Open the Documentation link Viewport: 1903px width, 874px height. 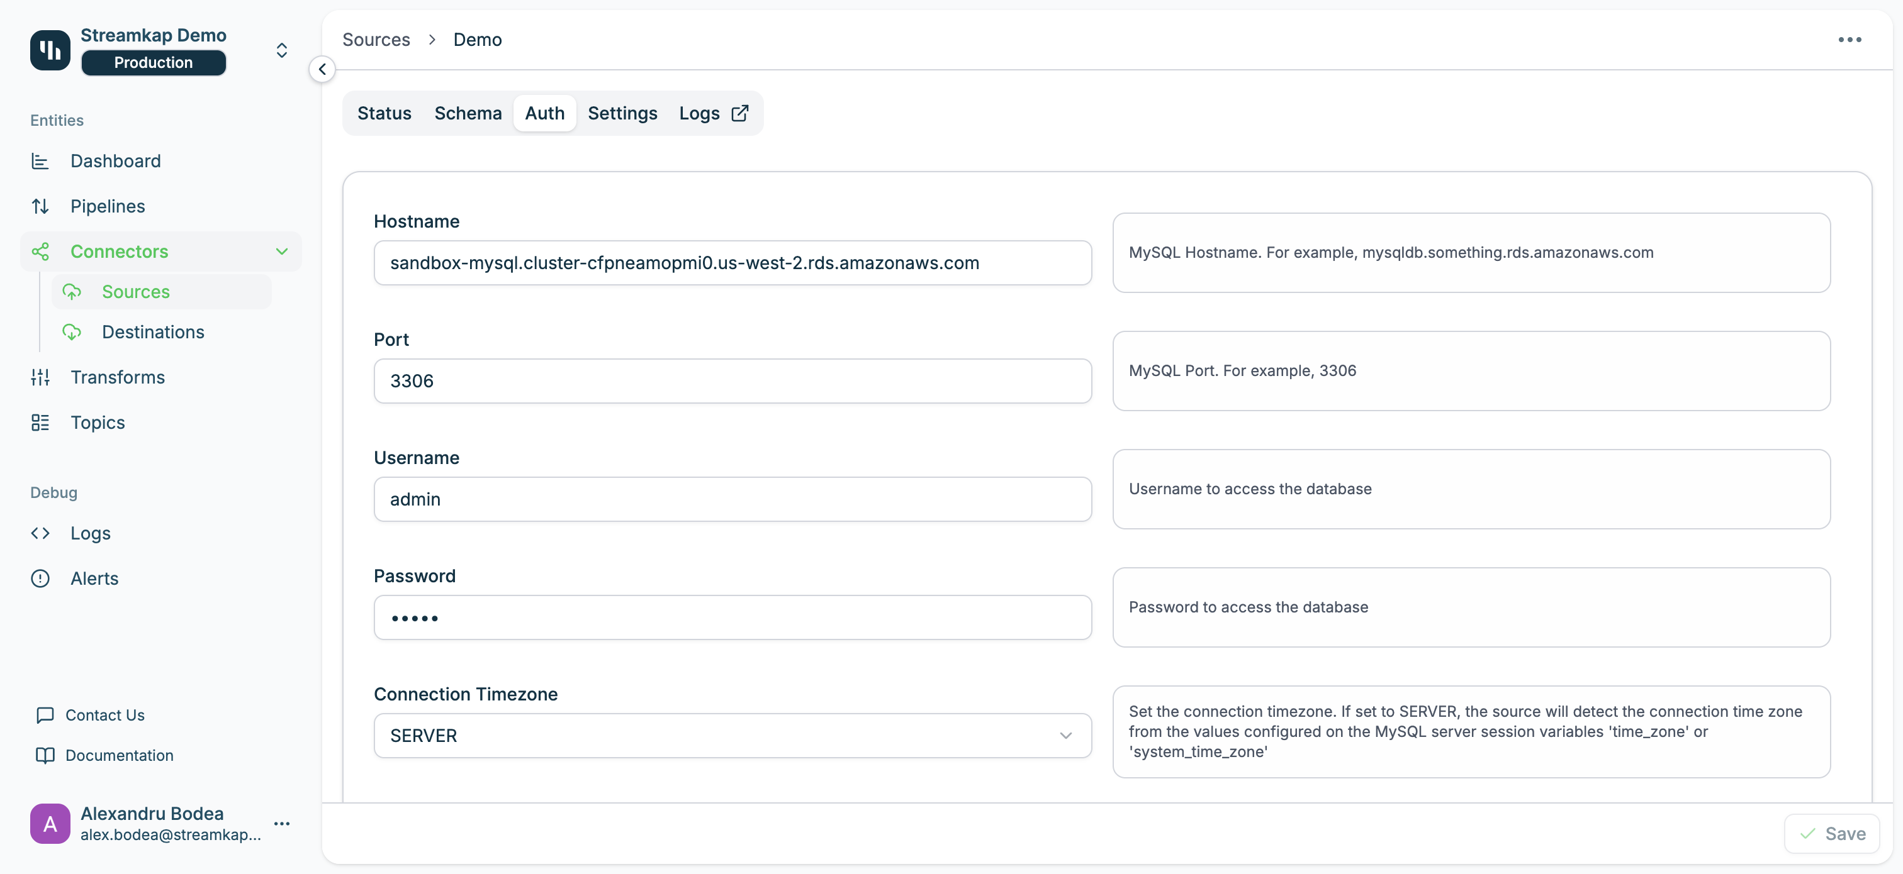coord(119,755)
